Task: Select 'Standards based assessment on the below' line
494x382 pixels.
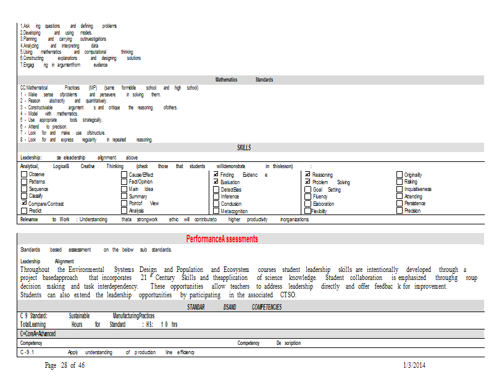Action: pyautogui.click(x=96, y=250)
